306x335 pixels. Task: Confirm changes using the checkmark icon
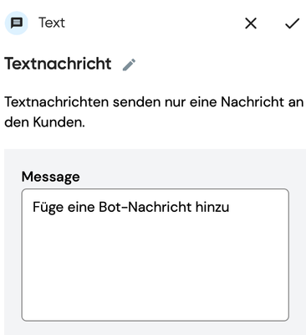(x=292, y=23)
